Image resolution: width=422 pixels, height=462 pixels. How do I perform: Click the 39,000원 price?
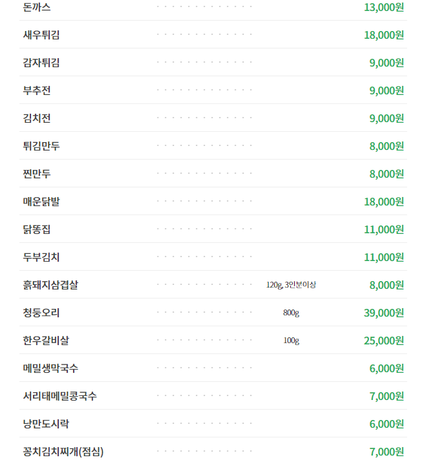tap(384, 313)
